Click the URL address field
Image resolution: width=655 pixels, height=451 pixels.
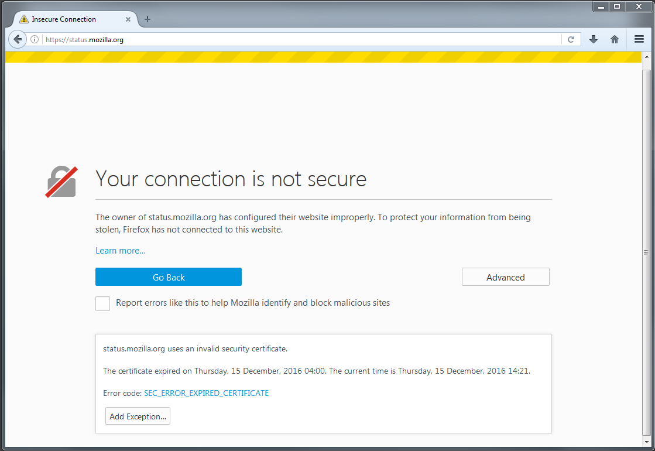(x=301, y=40)
